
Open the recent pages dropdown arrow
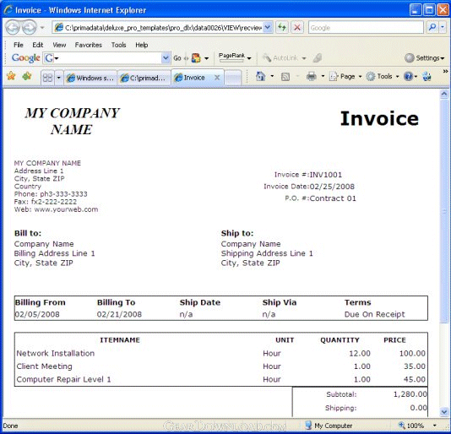click(42, 28)
